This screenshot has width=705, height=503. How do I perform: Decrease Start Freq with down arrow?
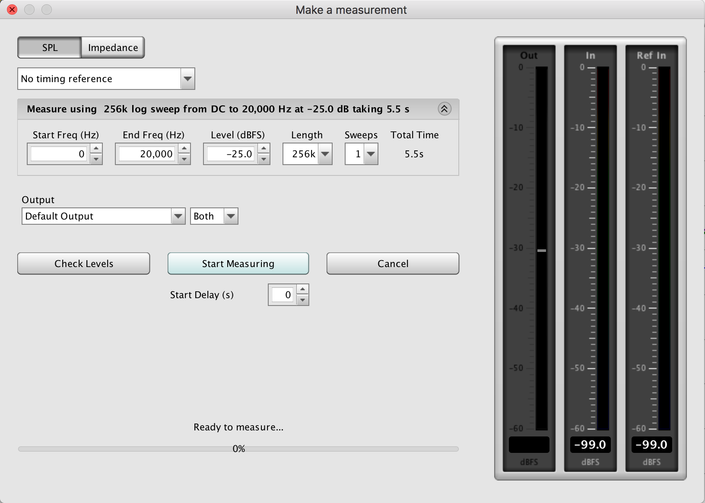coord(96,159)
